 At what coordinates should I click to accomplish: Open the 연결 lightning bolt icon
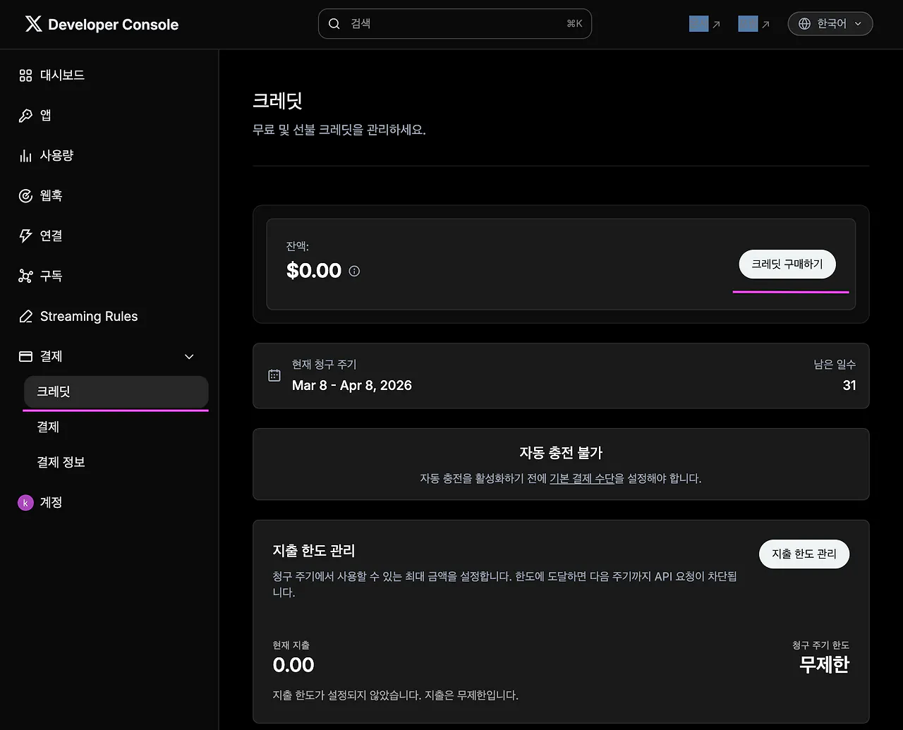click(x=25, y=236)
